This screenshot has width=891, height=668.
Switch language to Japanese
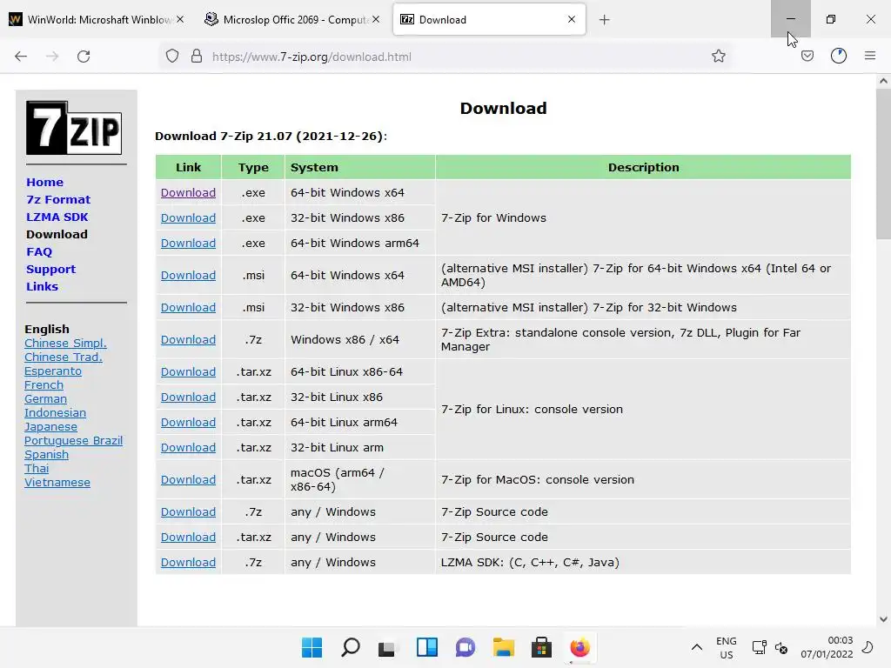tap(50, 426)
